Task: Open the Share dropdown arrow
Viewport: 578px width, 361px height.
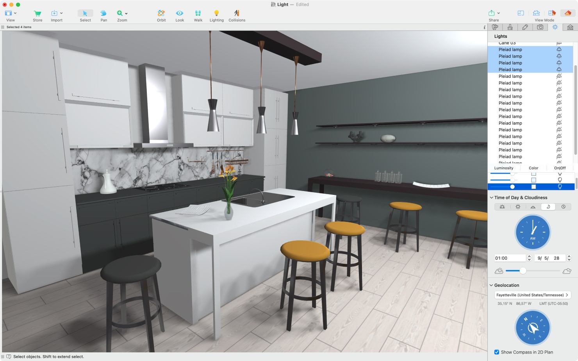Action: pyautogui.click(x=498, y=13)
